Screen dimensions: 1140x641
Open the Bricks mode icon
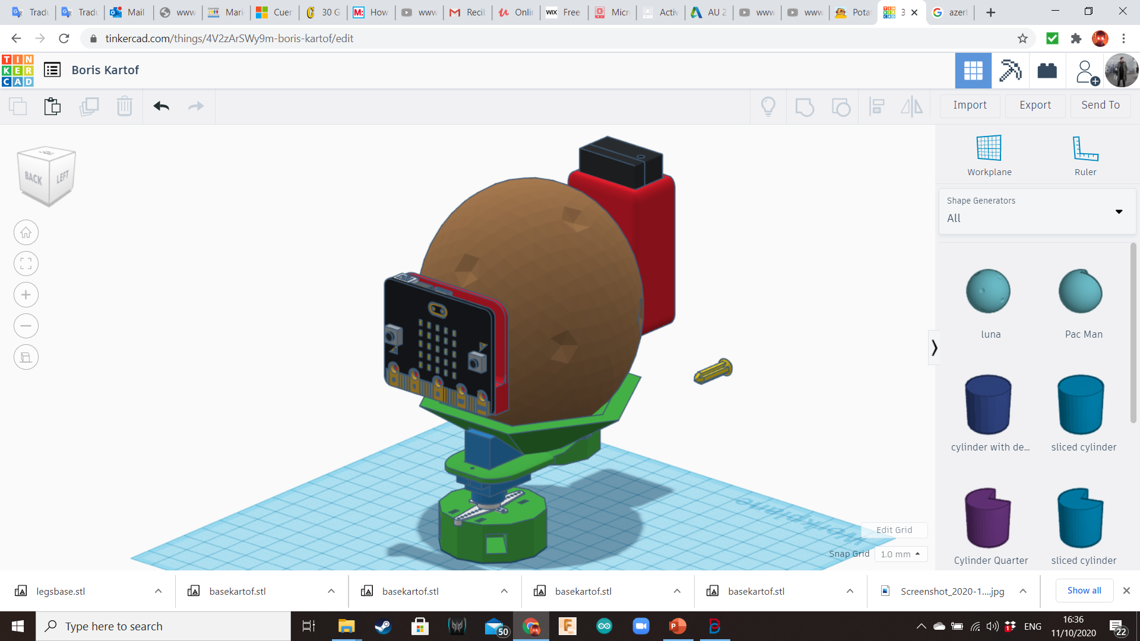[1047, 71]
